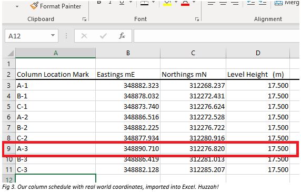Screen dimensions: 301x192
Task: Open the Font Color dropdown arrow
Action: [194, 2]
